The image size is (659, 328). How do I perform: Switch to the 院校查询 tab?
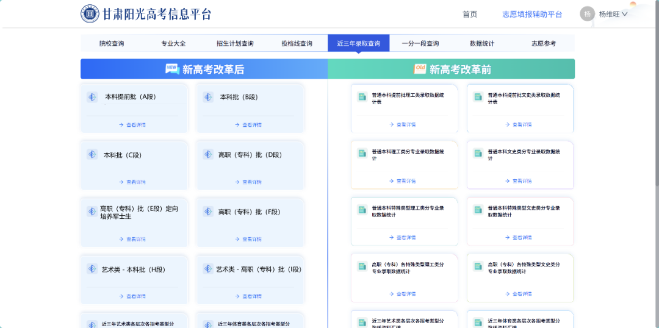pyautogui.click(x=112, y=43)
